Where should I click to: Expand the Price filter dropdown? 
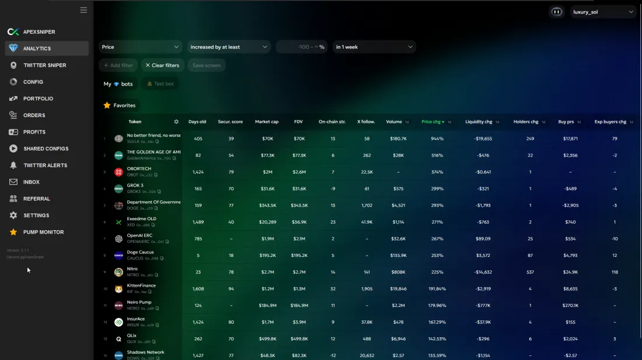[x=141, y=47]
